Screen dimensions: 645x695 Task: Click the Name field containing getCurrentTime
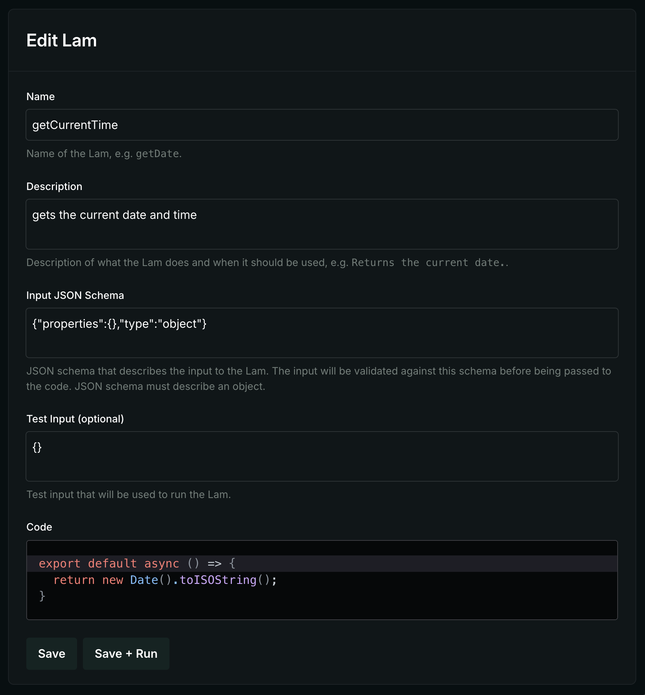(321, 125)
